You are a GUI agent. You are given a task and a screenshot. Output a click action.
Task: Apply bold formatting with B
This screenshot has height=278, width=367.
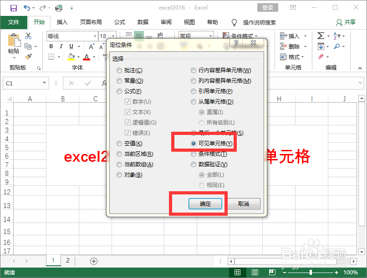(x=51, y=46)
